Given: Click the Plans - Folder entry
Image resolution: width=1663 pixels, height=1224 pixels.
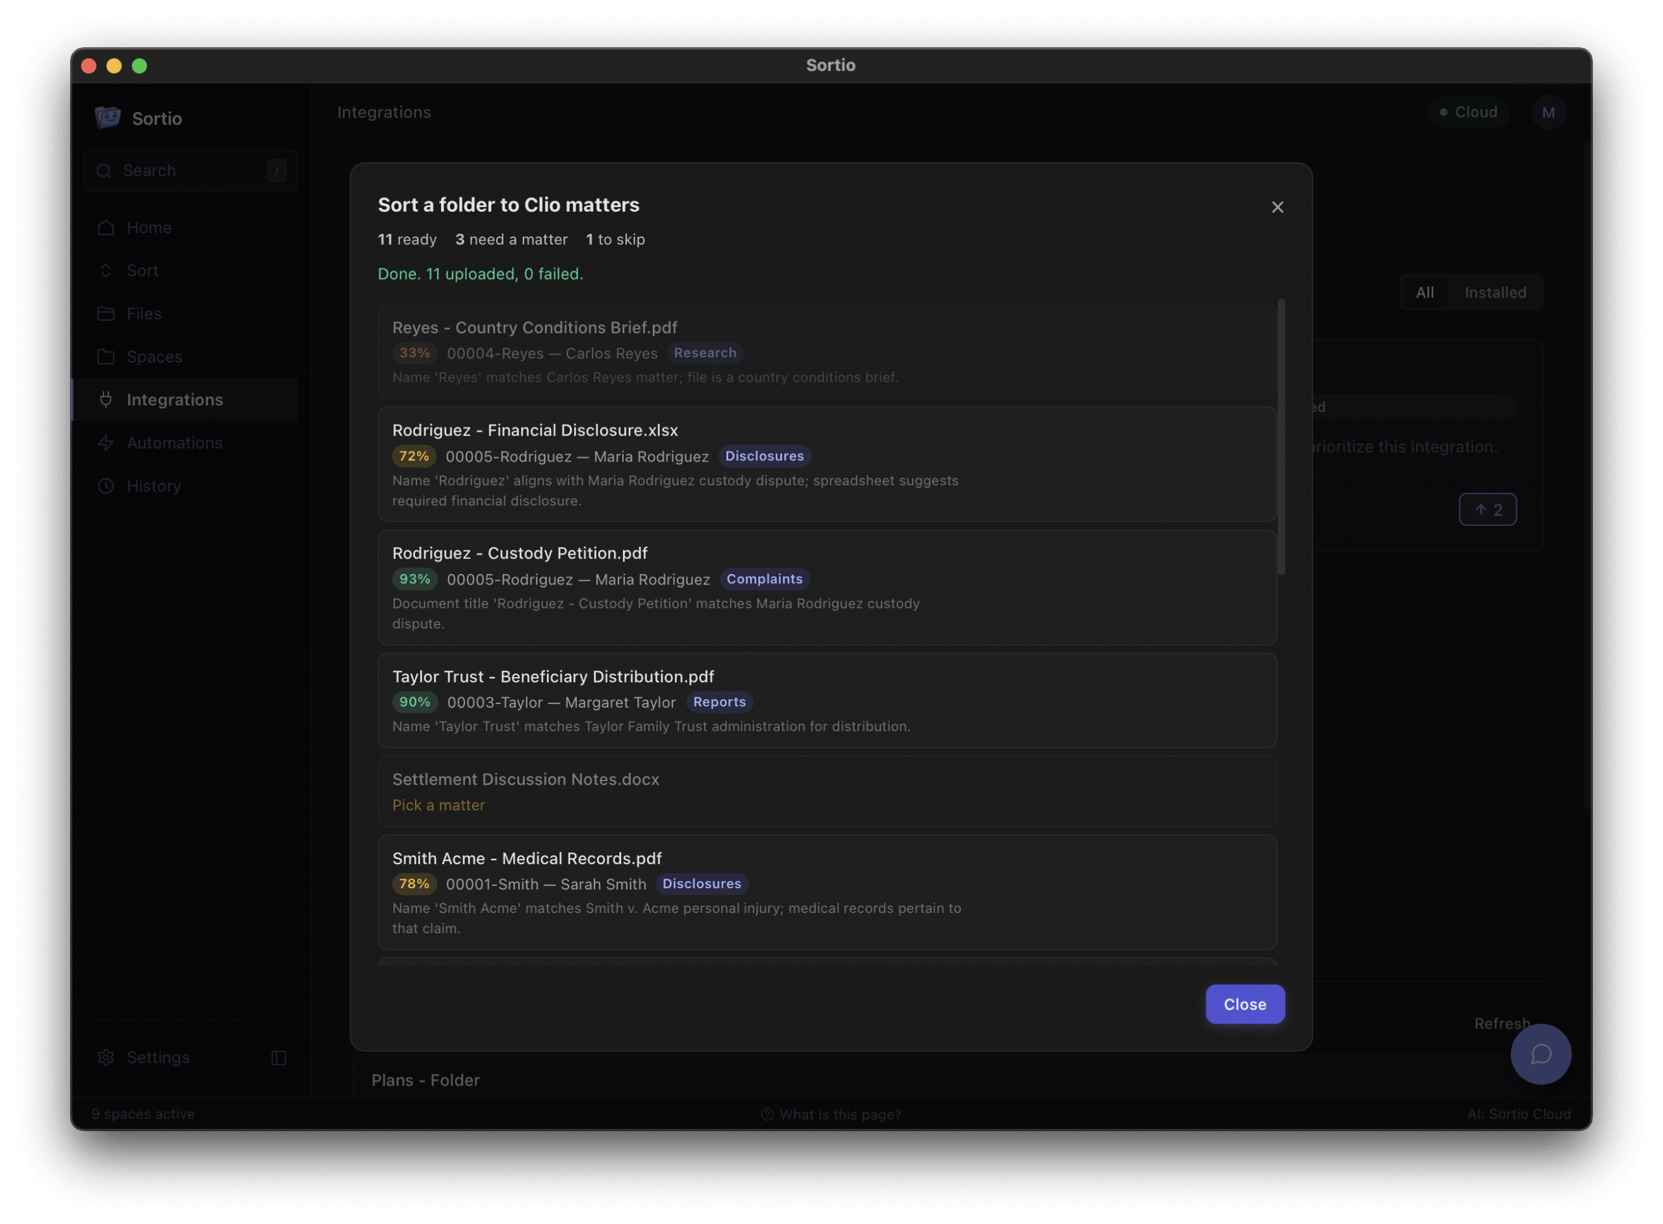Looking at the screenshot, I should click(x=425, y=1079).
